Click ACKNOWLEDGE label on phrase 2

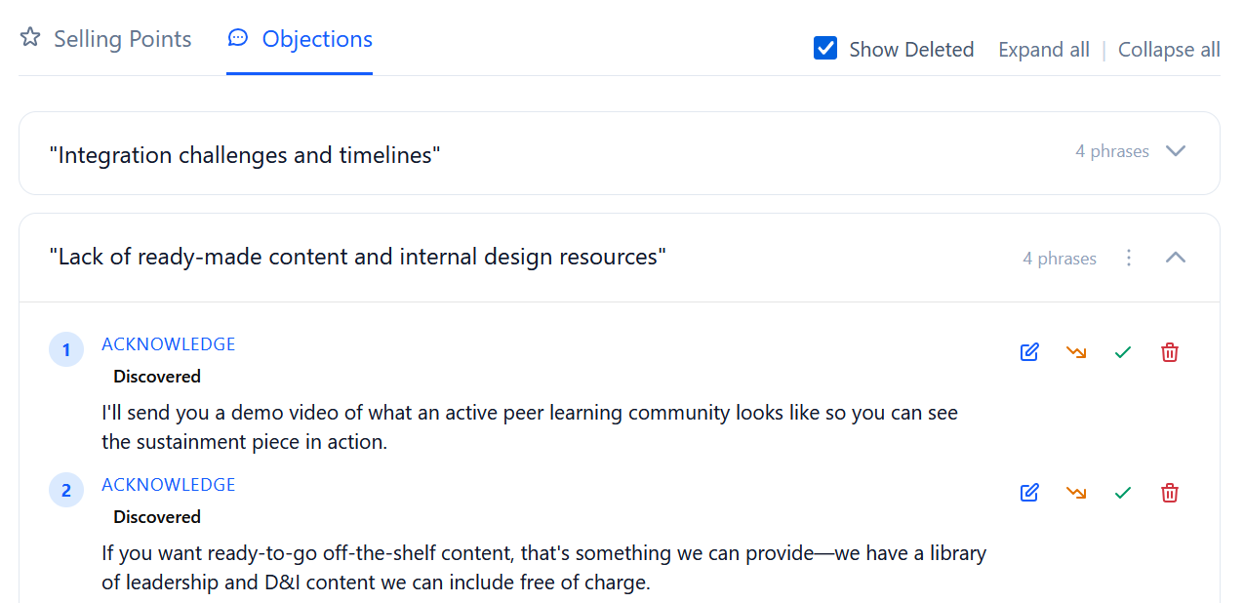tap(169, 485)
